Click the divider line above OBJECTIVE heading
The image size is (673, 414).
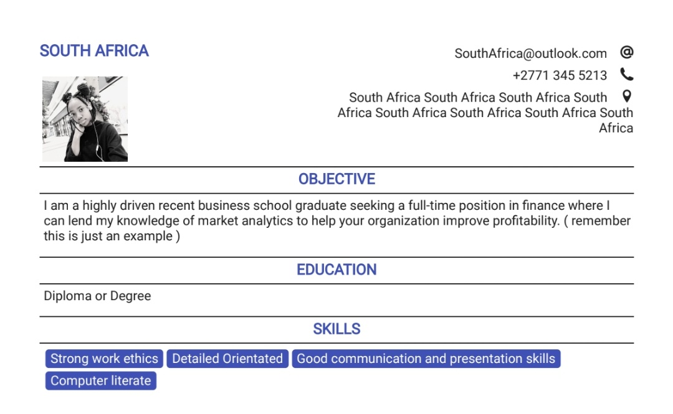click(x=336, y=167)
